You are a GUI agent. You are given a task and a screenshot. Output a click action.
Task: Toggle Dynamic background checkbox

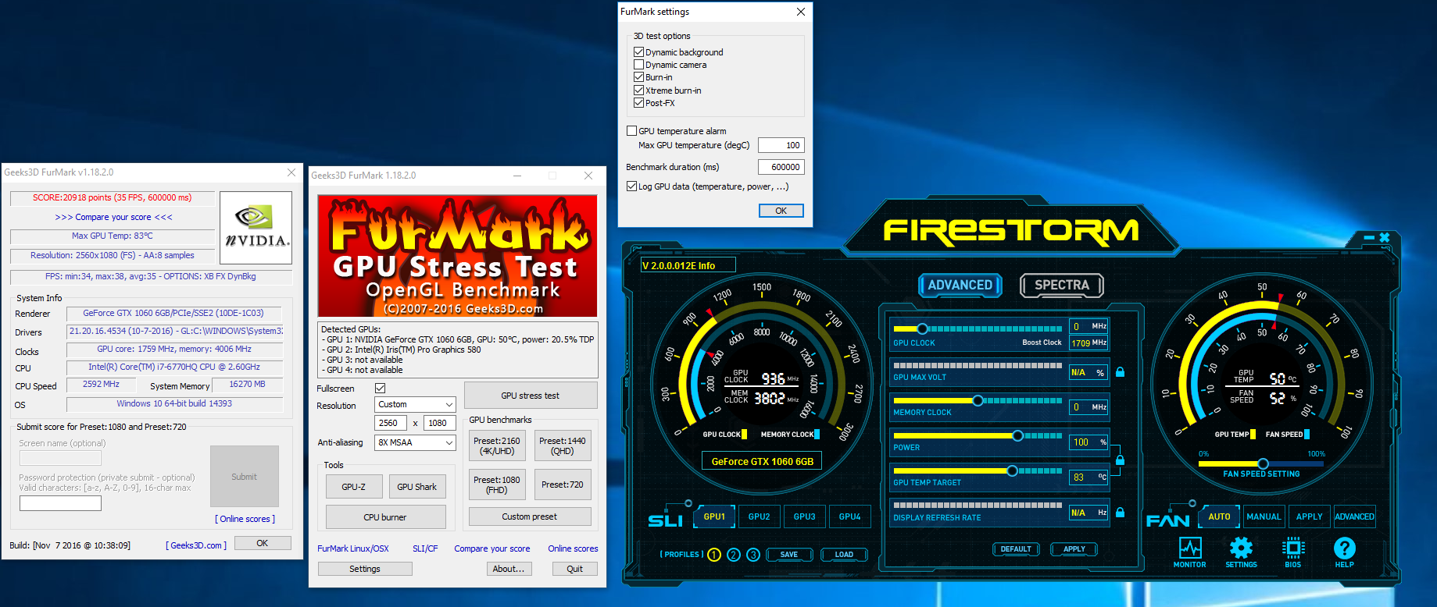639,52
